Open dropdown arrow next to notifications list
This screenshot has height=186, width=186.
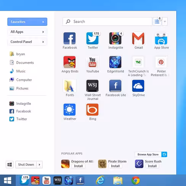(165, 21)
